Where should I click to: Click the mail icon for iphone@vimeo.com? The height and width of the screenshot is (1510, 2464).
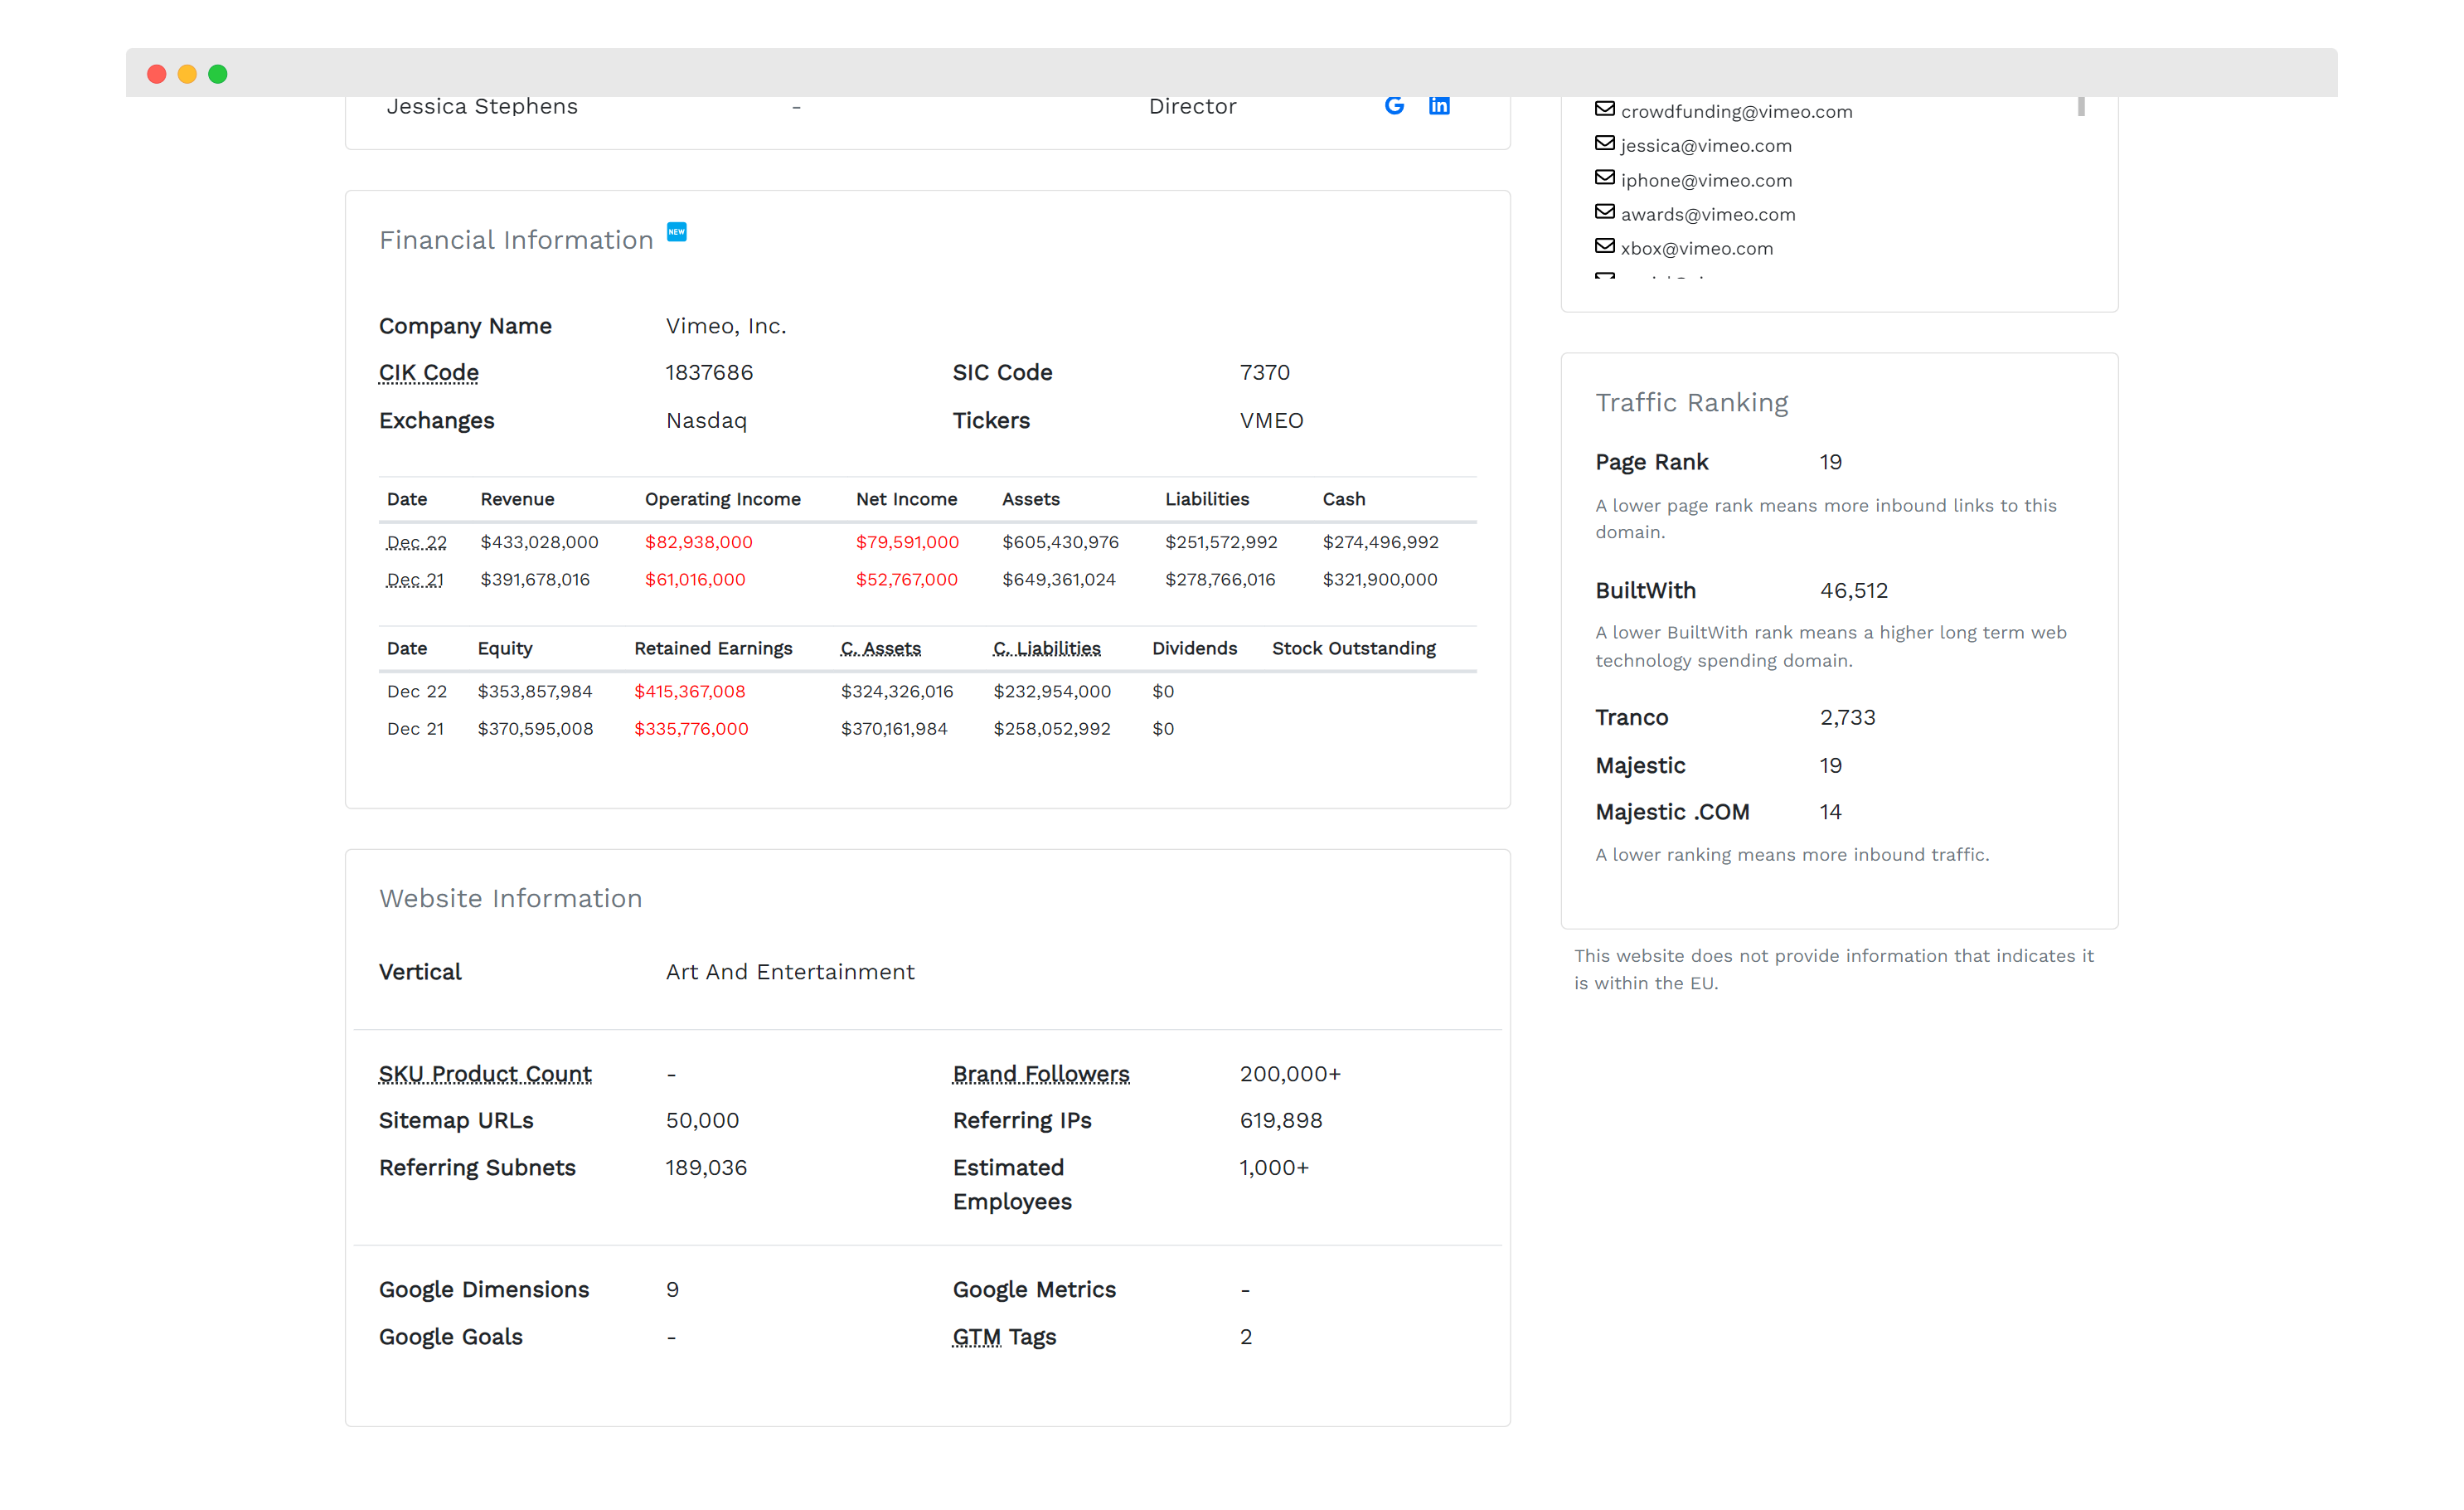pyautogui.click(x=1604, y=178)
